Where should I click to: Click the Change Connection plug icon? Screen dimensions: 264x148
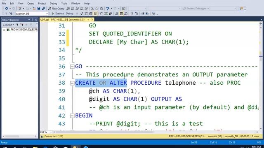11,14
